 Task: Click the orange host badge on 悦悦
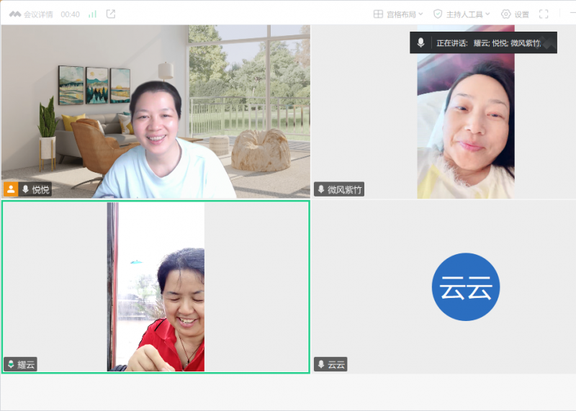pyautogui.click(x=11, y=189)
